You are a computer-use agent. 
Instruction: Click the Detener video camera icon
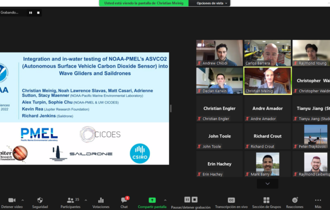coord(12,200)
